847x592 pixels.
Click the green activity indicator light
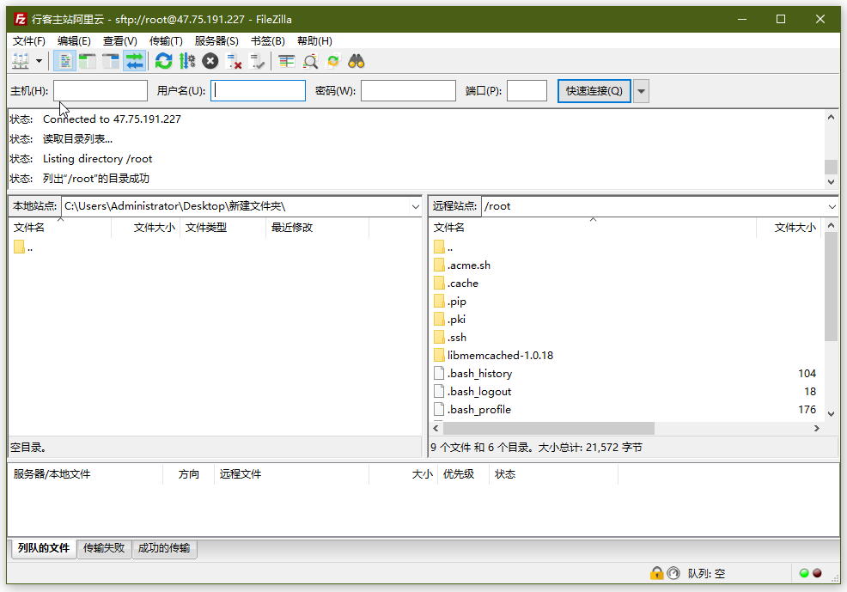point(804,573)
